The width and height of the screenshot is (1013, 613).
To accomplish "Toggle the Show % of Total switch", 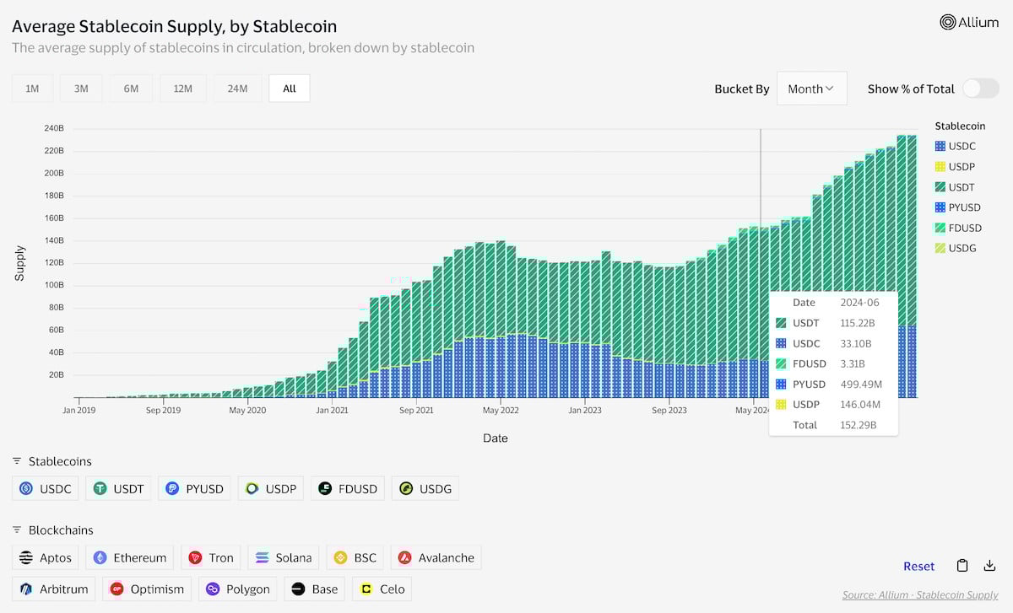I will point(980,89).
